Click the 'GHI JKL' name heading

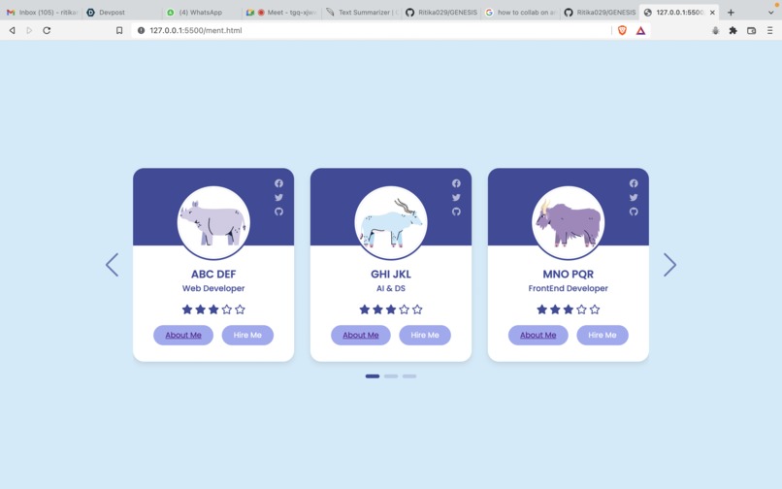pos(391,274)
